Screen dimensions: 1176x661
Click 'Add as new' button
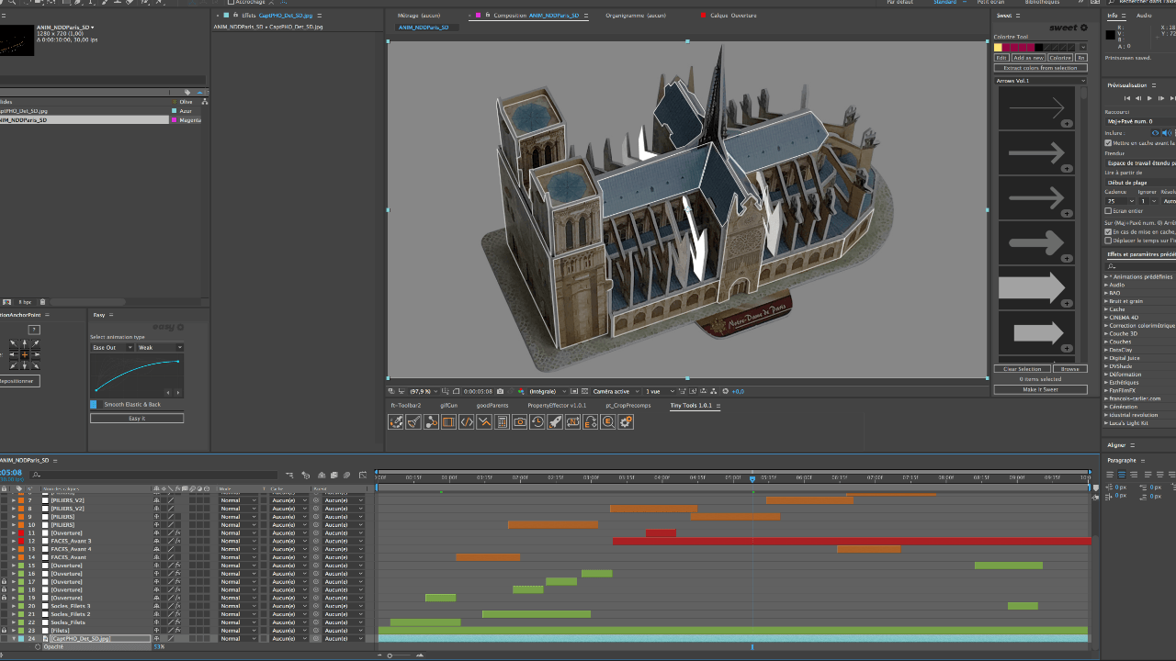1028,58
